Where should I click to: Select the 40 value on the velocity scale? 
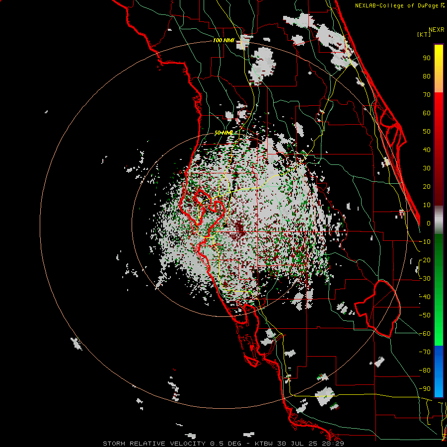click(427, 150)
